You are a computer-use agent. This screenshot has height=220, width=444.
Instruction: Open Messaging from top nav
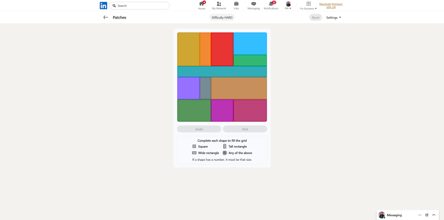coord(253,5)
